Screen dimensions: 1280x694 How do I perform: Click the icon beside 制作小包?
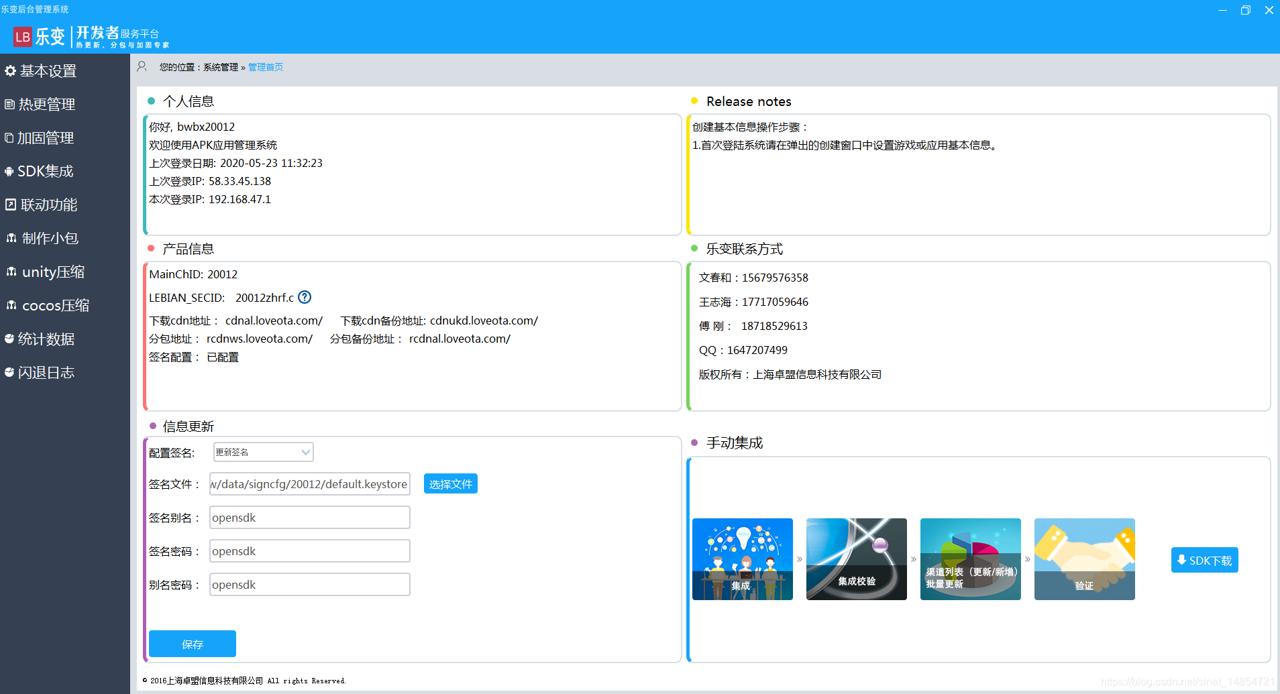[11, 238]
